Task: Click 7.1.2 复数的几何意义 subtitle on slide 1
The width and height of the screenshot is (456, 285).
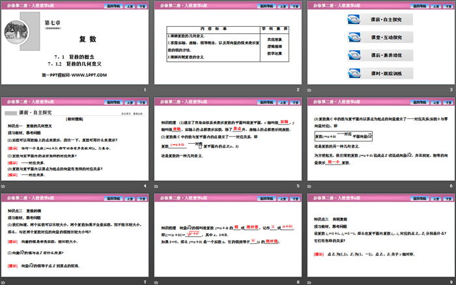Action: point(75,64)
